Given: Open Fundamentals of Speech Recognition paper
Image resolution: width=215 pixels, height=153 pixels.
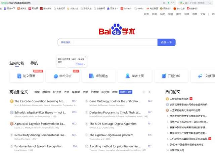Looking at the screenshot, I should pos(38,146).
